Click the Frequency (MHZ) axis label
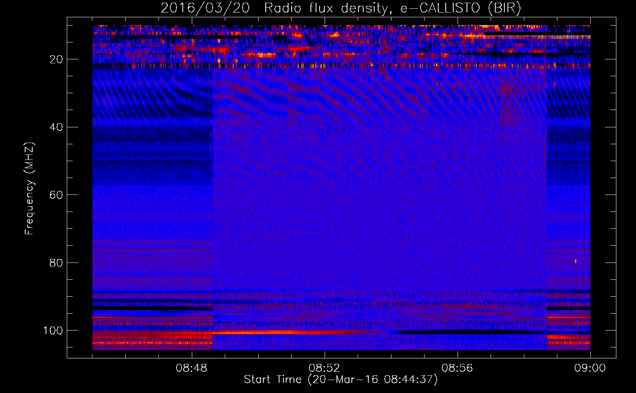Screen dimensions: 636x393 pos(29,189)
